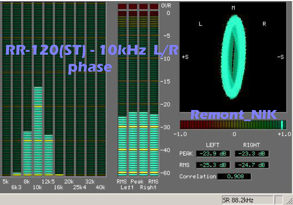Click the right PEAK value -23.3 dB
The width and height of the screenshot is (293, 205).
[x=252, y=154]
